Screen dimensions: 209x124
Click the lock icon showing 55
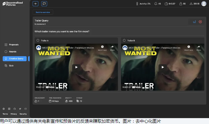click(181, 4)
